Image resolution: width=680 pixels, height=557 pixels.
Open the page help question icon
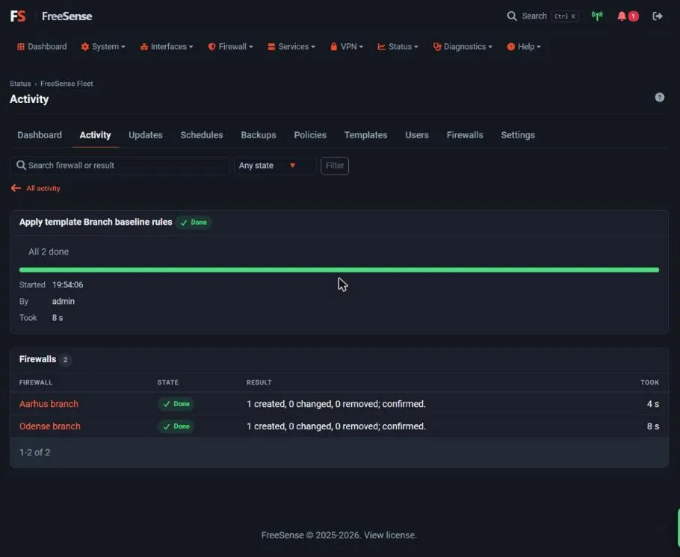(659, 97)
